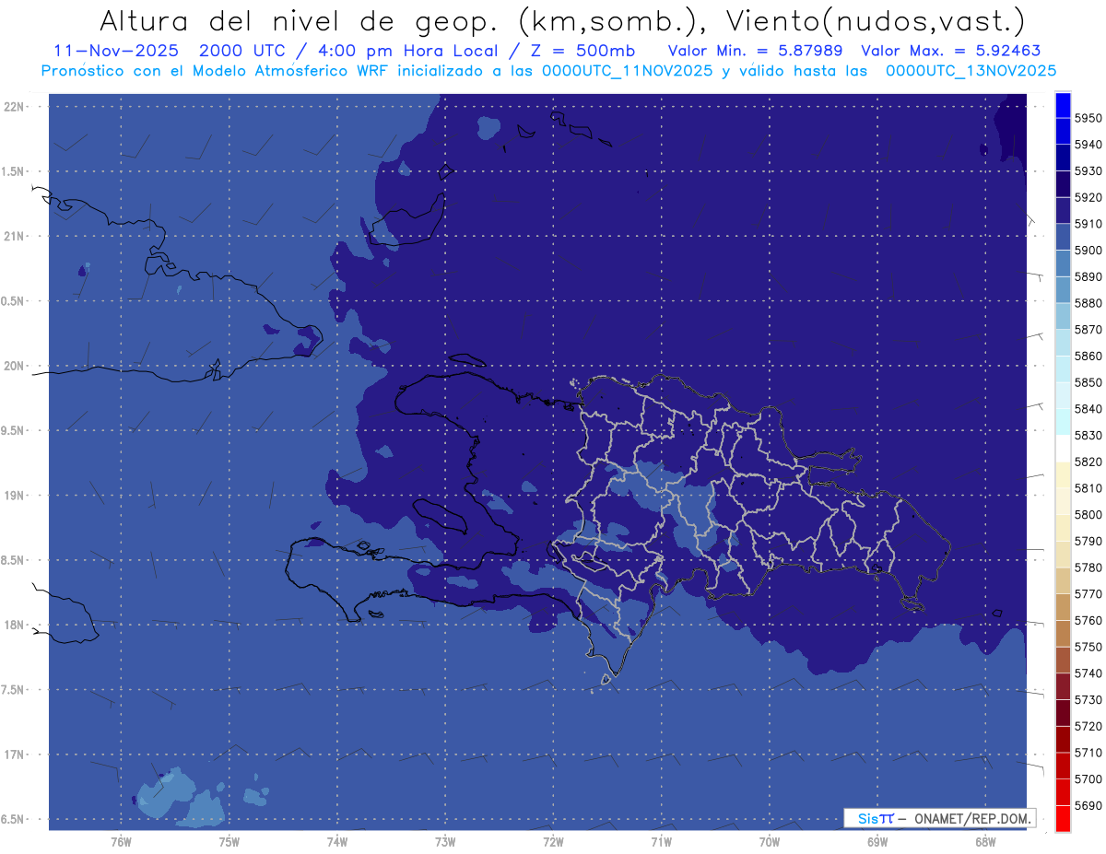Click the '5730' colorbar value
Viewport: 1106px width, 854px height.
pos(1088,699)
